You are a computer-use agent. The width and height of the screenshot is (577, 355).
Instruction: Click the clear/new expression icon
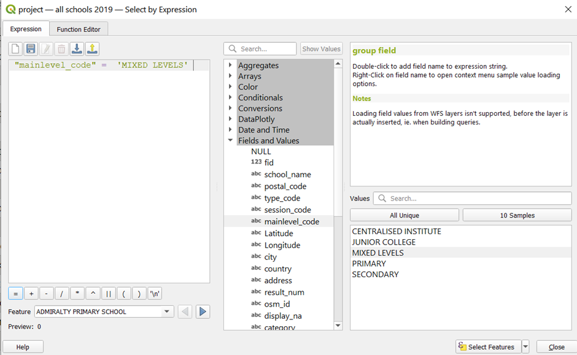pos(15,49)
